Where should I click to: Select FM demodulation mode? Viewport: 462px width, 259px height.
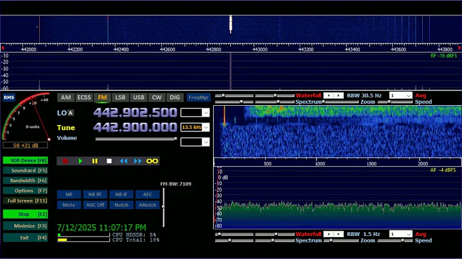click(102, 97)
